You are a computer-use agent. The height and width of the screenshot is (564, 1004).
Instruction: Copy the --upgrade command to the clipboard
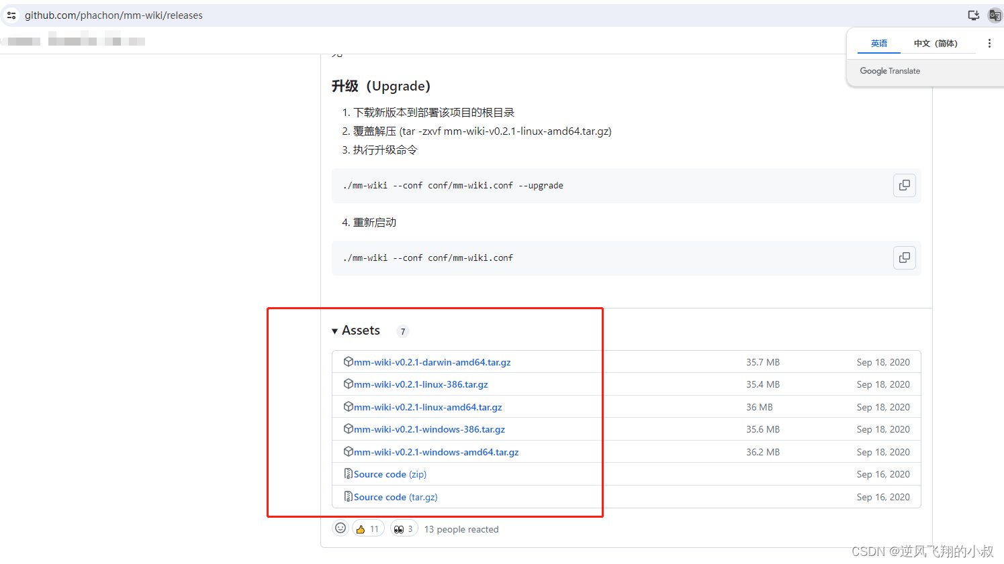click(905, 185)
